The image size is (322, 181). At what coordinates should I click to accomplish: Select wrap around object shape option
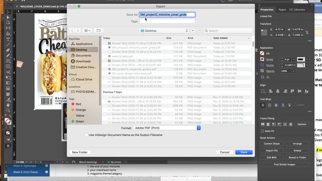coord(276,105)
